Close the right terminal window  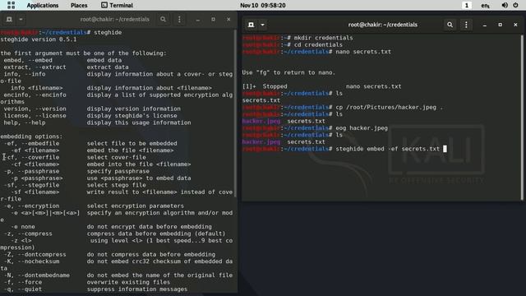point(515,25)
